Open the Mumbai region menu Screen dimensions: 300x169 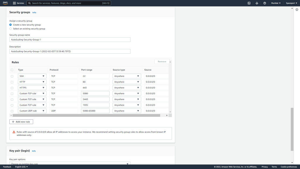tap(276, 3)
